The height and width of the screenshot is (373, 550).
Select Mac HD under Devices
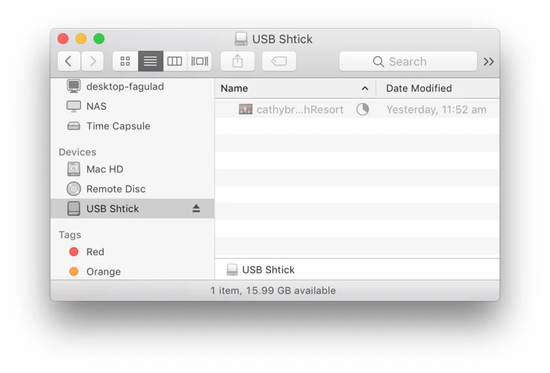pyautogui.click(x=104, y=169)
